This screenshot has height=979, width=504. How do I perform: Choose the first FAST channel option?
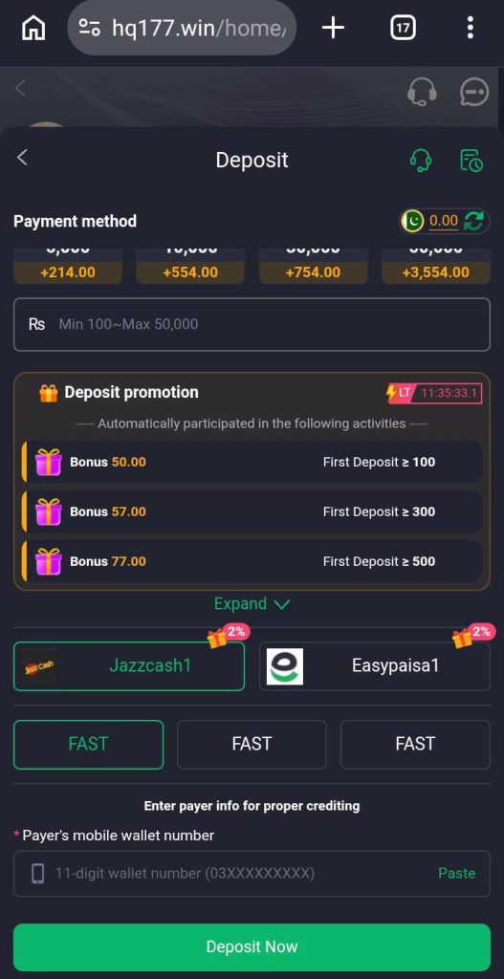coord(88,744)
